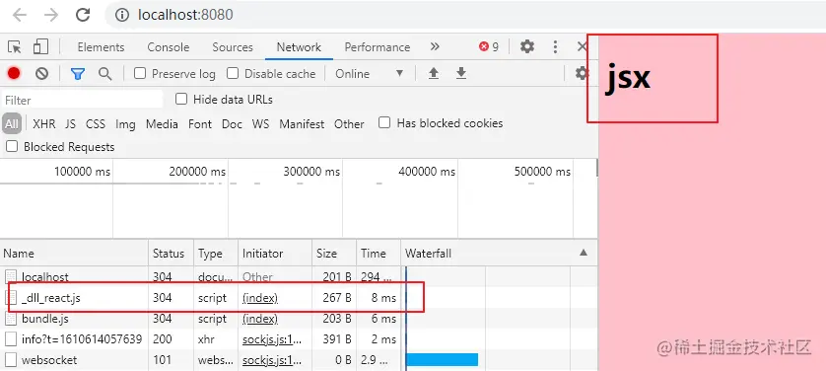Select the bundle.js request
The width and height of the screenshot is (826, 371).
(x=299, y=319)
